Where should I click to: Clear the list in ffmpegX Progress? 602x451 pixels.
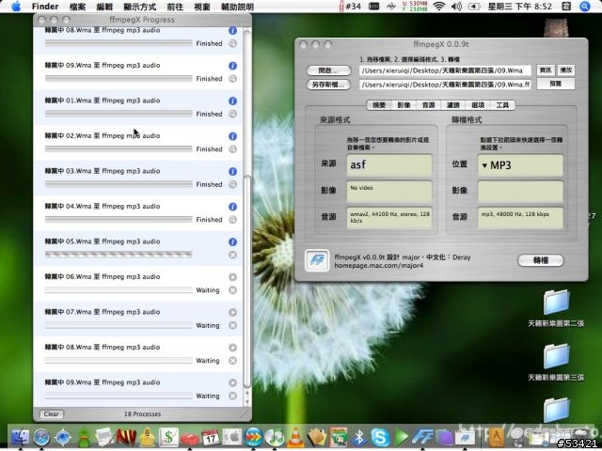click(52, 414)
